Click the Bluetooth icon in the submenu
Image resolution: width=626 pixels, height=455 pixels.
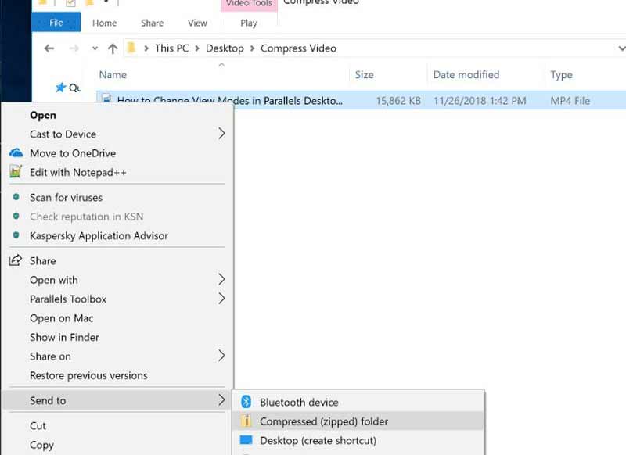coord(246,402)
